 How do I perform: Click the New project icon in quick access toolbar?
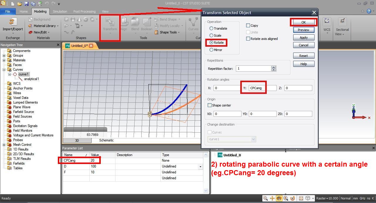pos(13,4)
